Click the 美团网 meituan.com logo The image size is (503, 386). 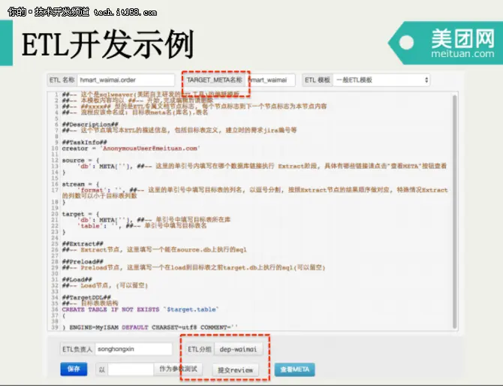click(445, 43)
